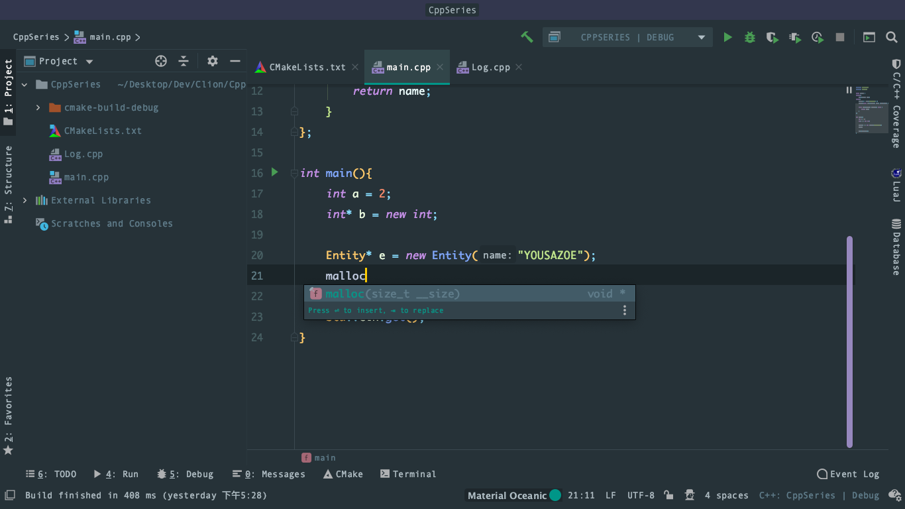
Task: Open the Event Log
Action: [848, 474]
